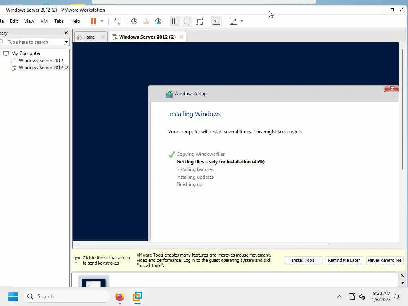Screen dimensions: 408x306
Task: Click the Install Tools button
Action: click(303, 260)
